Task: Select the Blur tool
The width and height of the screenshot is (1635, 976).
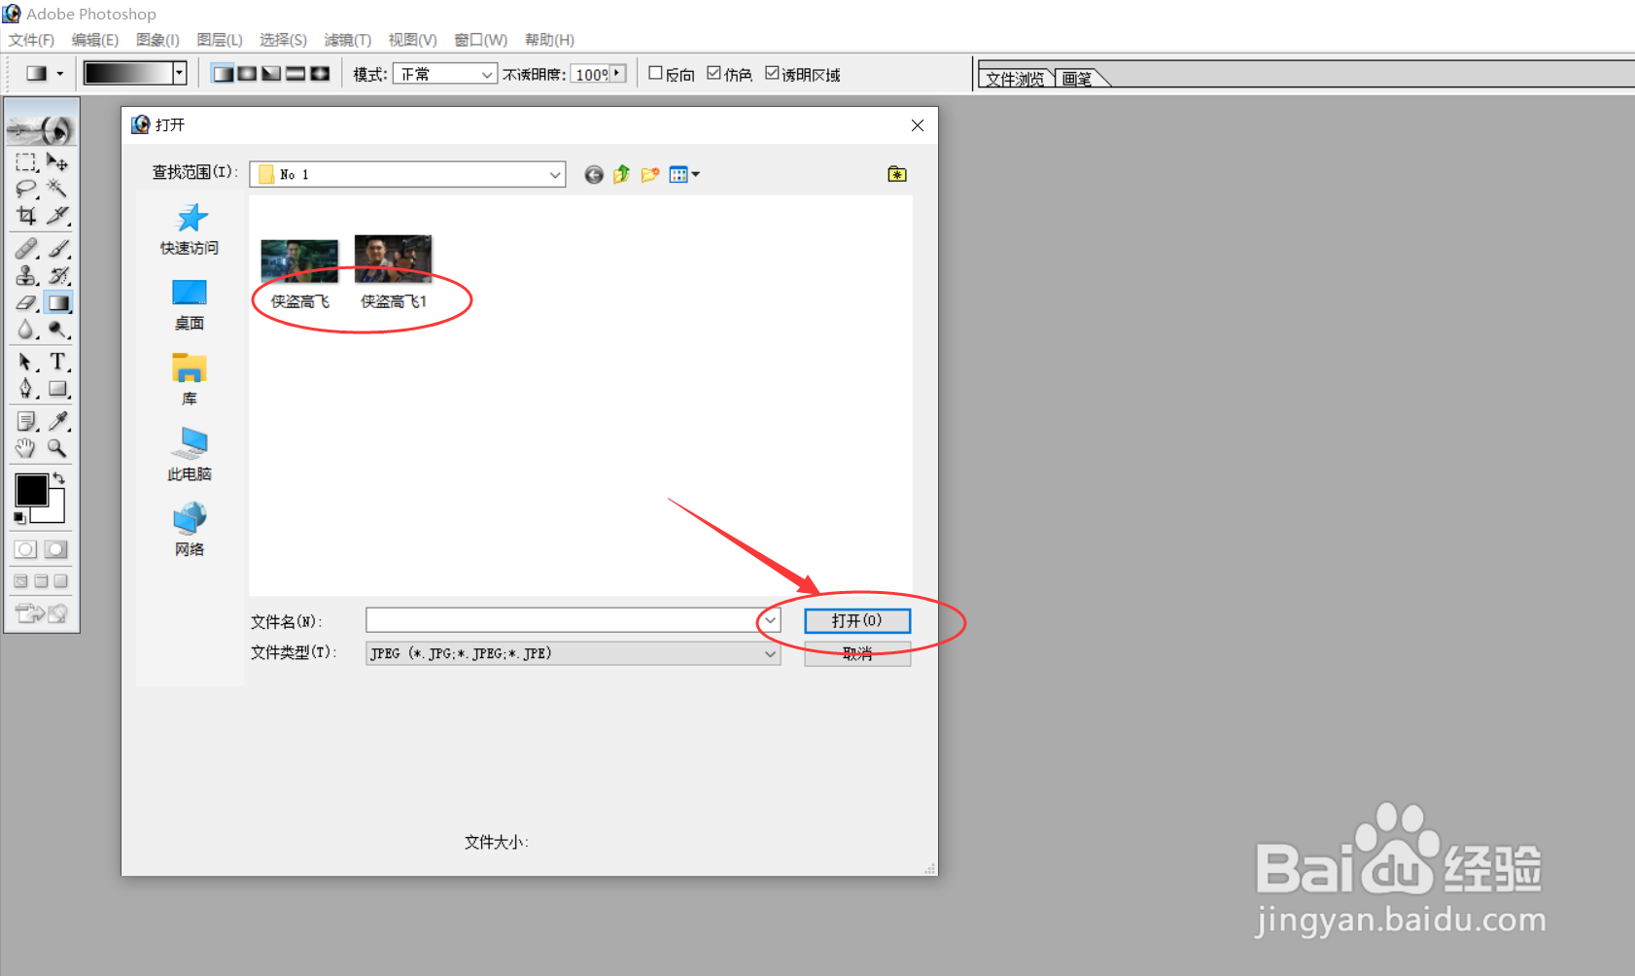Action: (x=26, y=331)
